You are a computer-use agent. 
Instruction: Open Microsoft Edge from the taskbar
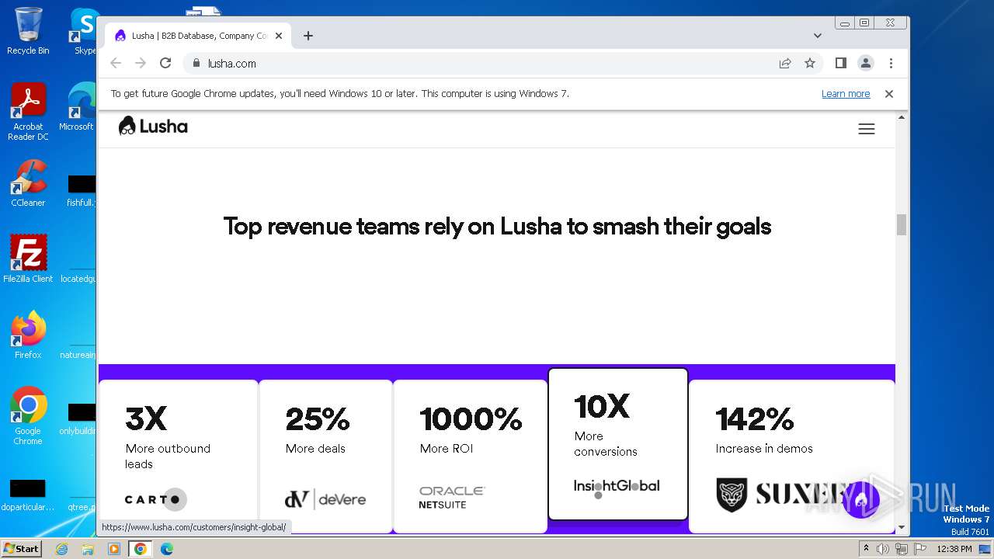tap(166, 549)
